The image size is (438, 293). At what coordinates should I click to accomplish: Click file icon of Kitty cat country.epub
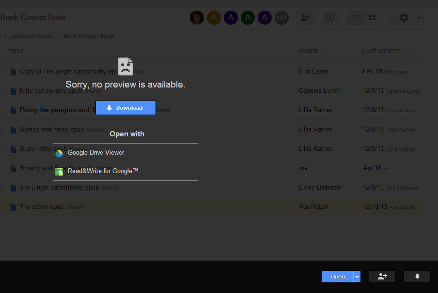[13, 91]
